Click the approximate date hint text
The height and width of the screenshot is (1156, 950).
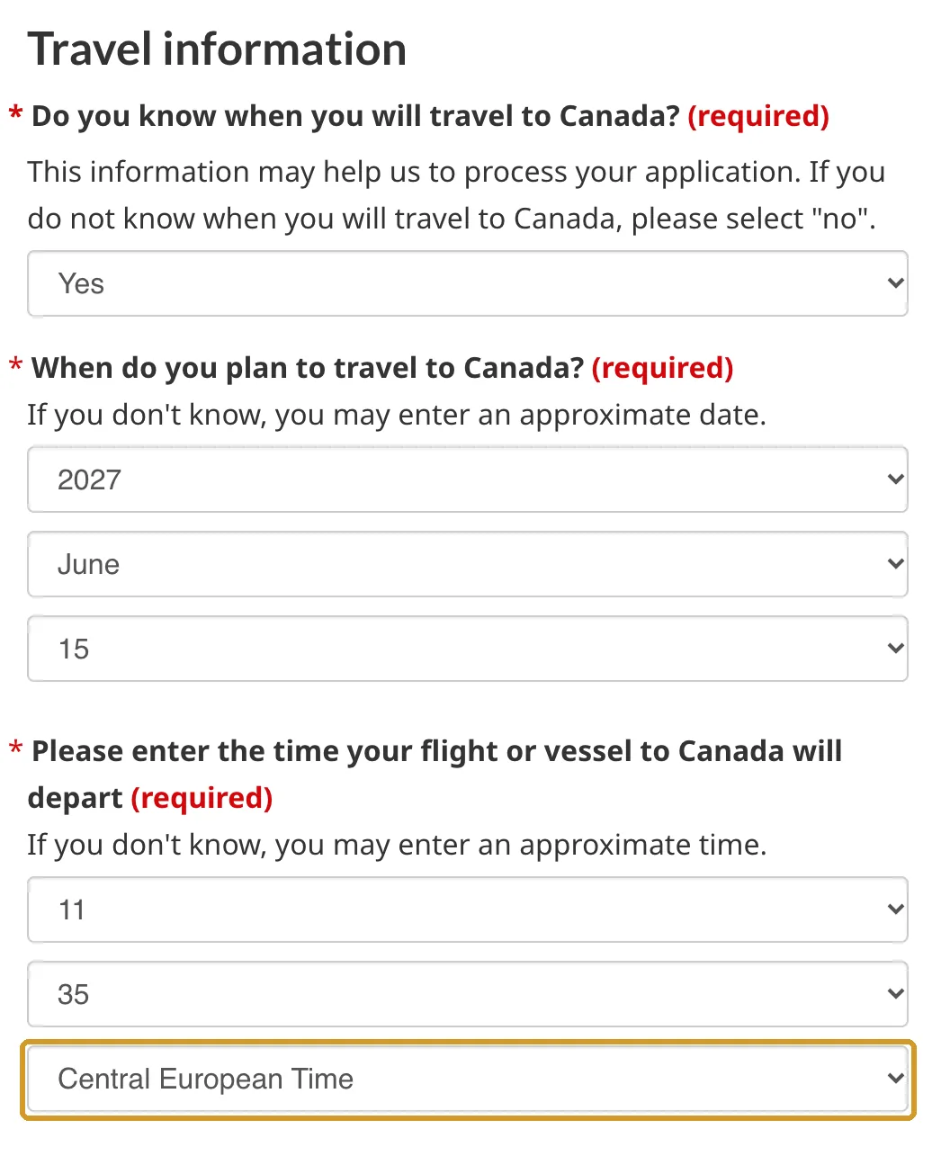pyautogui.click(x=397, y=415)
